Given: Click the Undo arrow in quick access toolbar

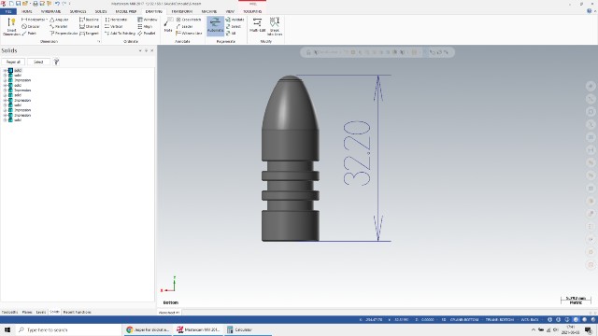Looking at the screenshot, I should pos(57,4).
